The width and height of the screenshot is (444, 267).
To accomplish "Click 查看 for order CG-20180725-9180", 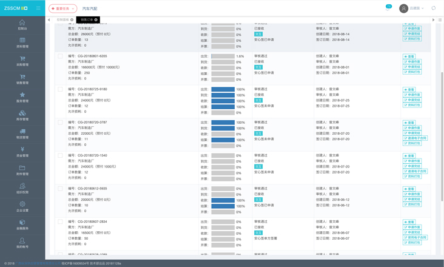I will tap(409, 90).
